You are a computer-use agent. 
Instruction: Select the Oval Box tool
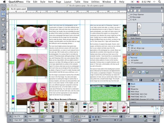[3, 25]
